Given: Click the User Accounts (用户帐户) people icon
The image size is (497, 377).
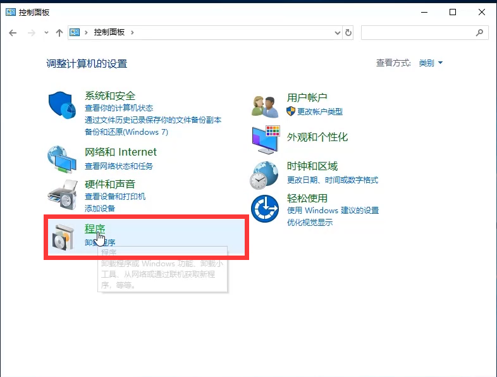Looking at the screenshot, I should coord(265,106).
